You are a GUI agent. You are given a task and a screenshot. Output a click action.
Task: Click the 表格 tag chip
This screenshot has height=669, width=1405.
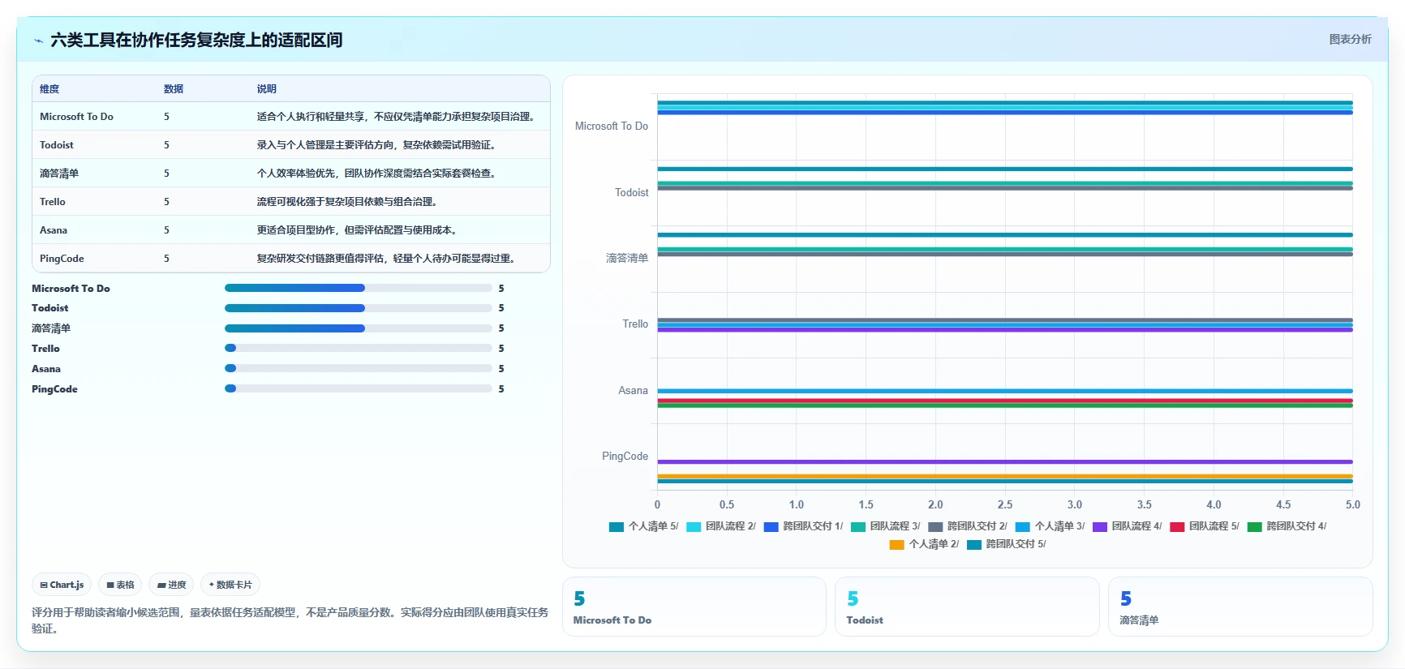[x=120, y=585]
